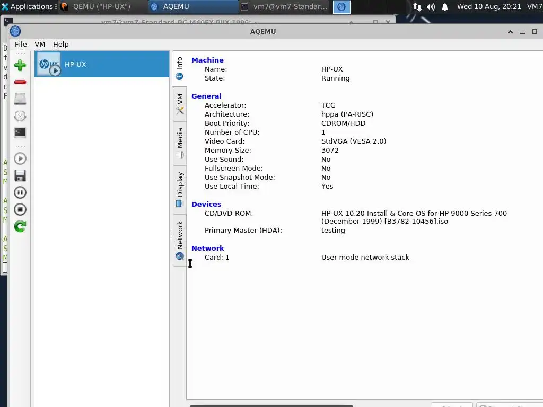Click the 'Card: 1' label

(x=217, y=257)
